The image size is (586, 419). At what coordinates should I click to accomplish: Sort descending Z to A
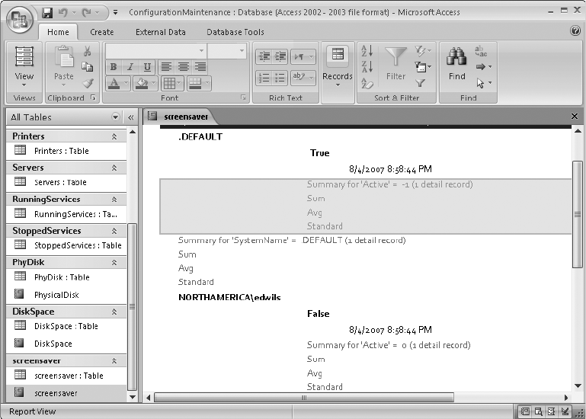tap(367, 67)
